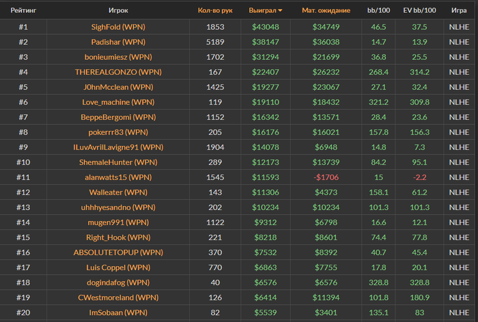The image size is (478, 322).
Task: Open player mugen991 (WPN)
Action: pos(118,222)
